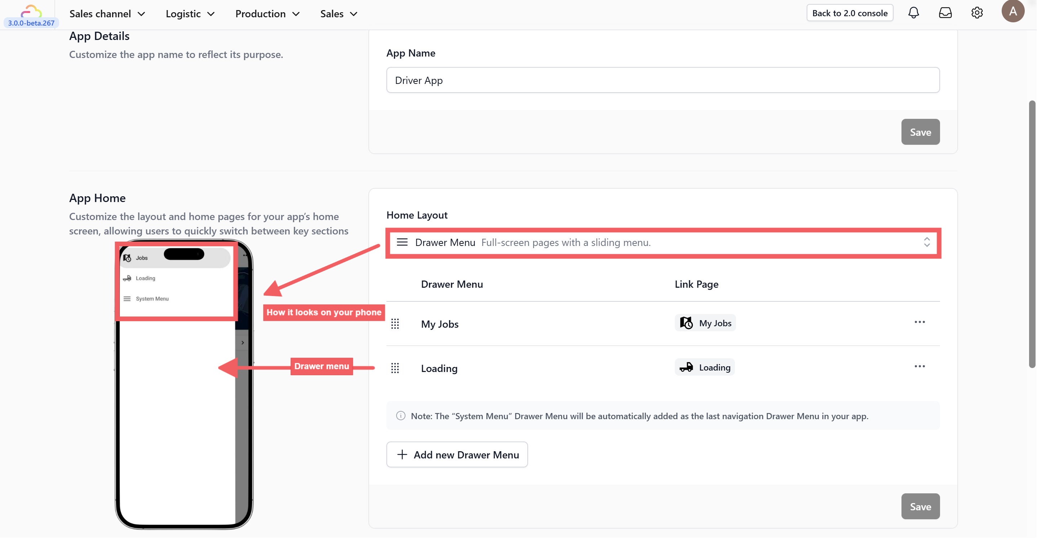This screenshot has height=538, width=1037.
Task: Click drag handle for Loading row
Action: [x=395, y=368]
